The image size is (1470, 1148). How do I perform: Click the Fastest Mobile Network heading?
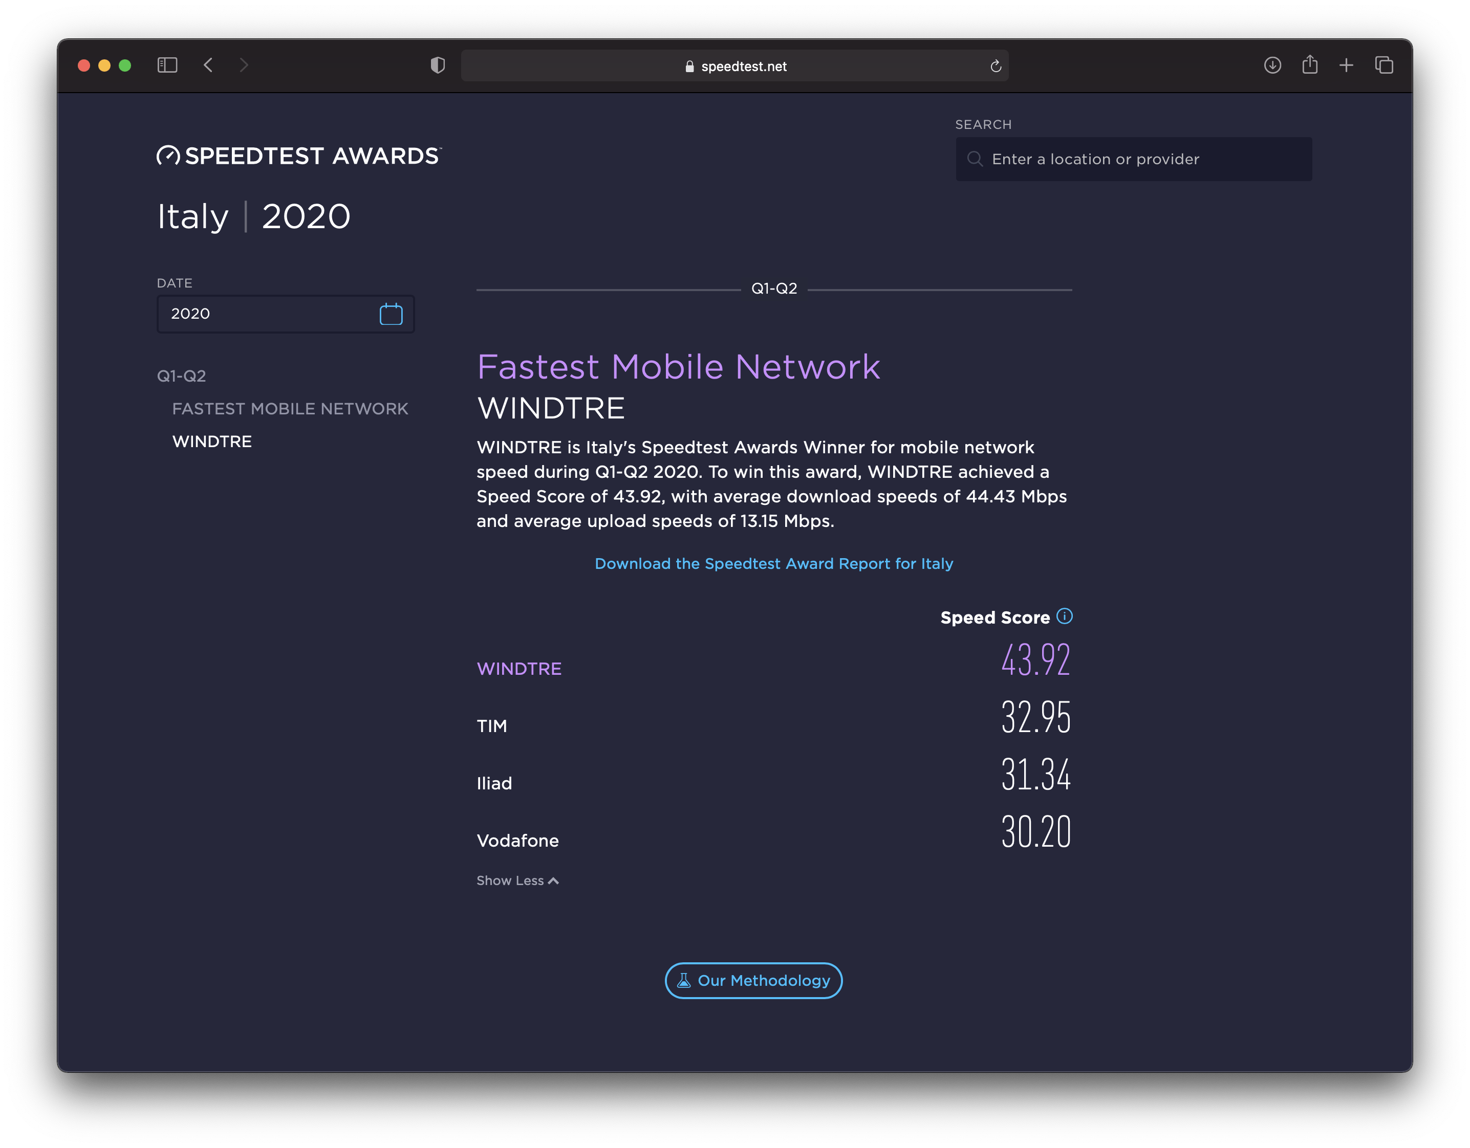(679, 367)
